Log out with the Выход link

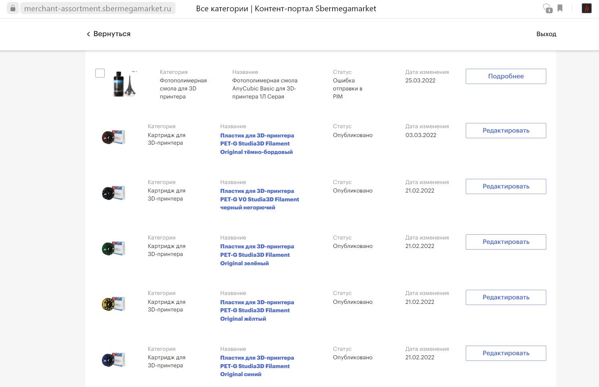(546, 34)
